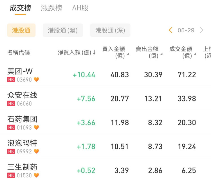The height and width of the screenshot is (179, 211).
Task: Click sell amount 13.21
Action: pyautogui.click(x=153, y=99)
